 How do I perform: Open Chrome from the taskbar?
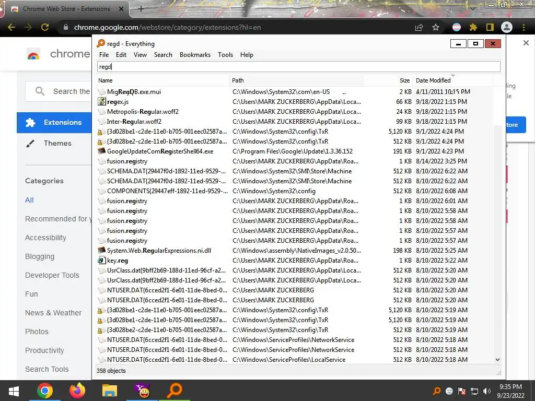click(45, 391)
